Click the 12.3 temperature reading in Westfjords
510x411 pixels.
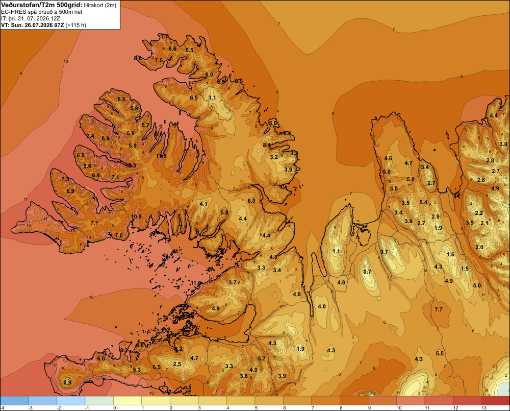click(131, 165)
